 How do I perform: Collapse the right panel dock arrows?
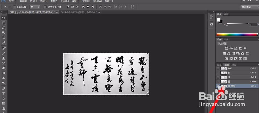pyautogui.click(x=214, y=11)
